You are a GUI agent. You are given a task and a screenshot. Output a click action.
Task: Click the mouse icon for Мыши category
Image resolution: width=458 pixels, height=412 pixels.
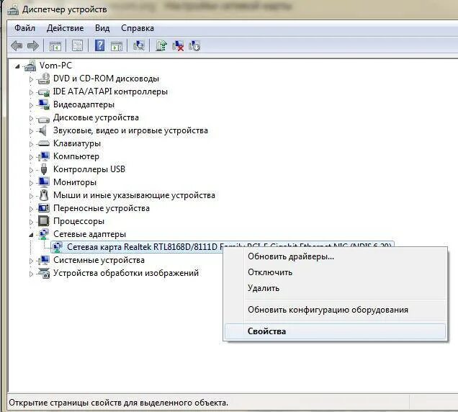(x=44, y=195)
